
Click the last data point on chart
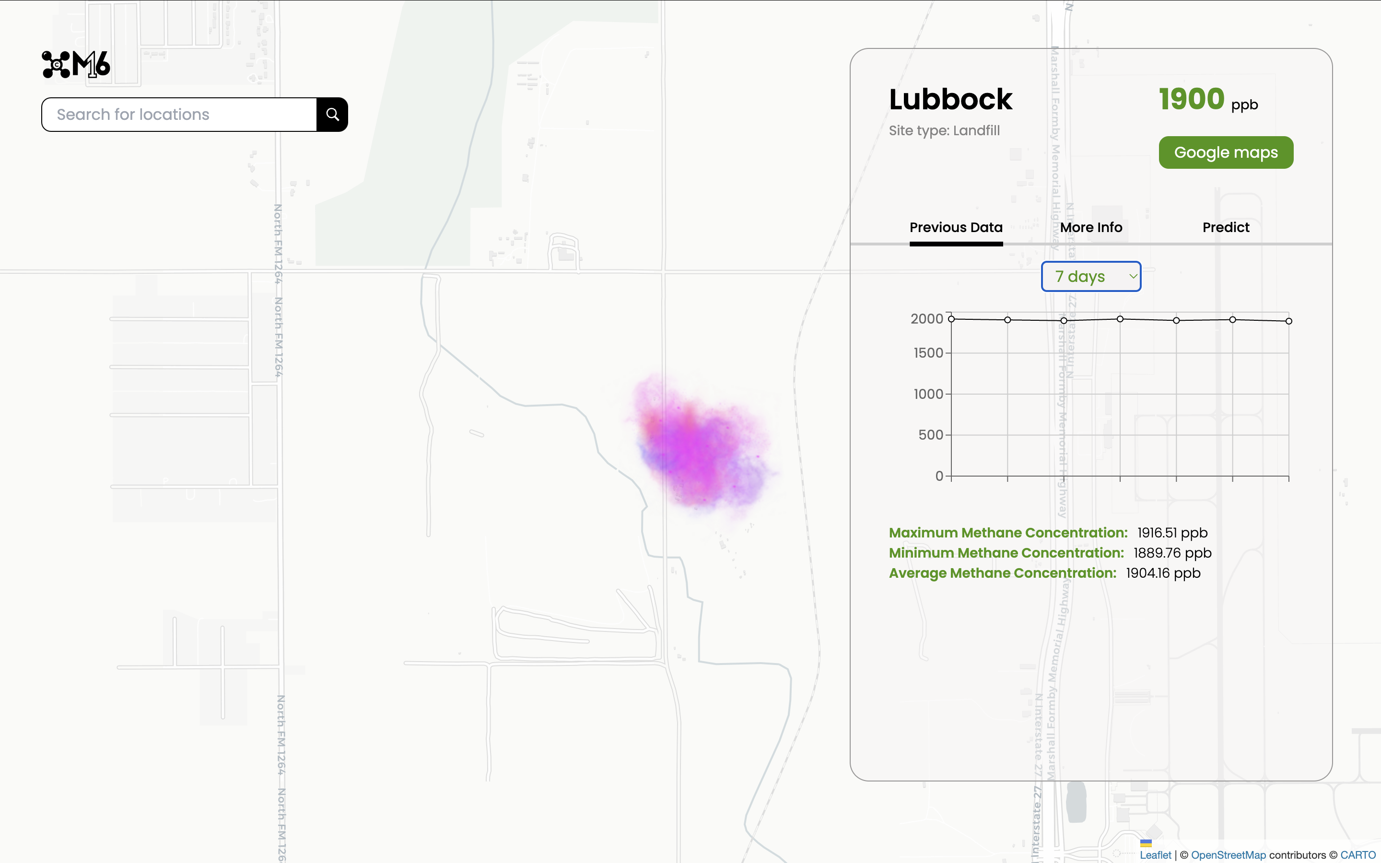pos(1288,321)
